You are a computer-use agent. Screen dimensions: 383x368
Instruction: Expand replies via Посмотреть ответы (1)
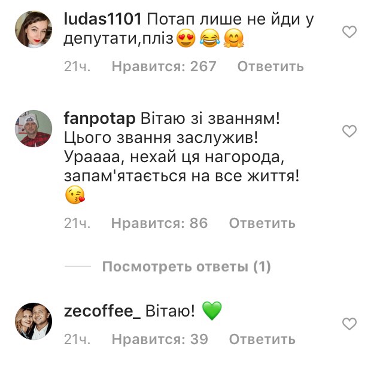click(x=186, y=266)
